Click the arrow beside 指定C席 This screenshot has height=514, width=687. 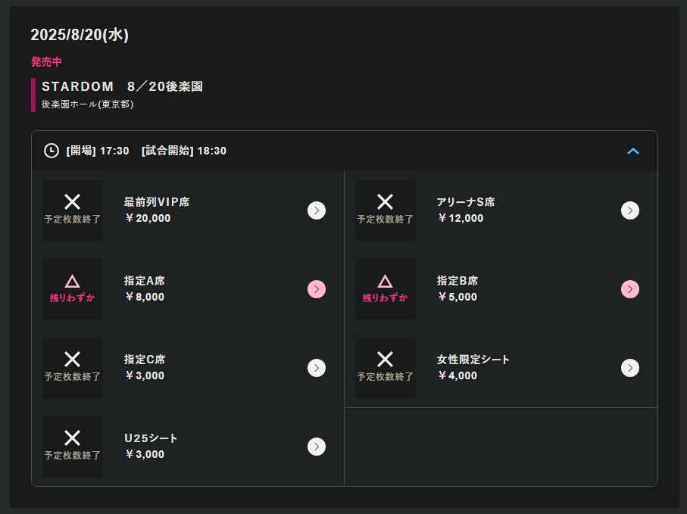tap(317, 368)
